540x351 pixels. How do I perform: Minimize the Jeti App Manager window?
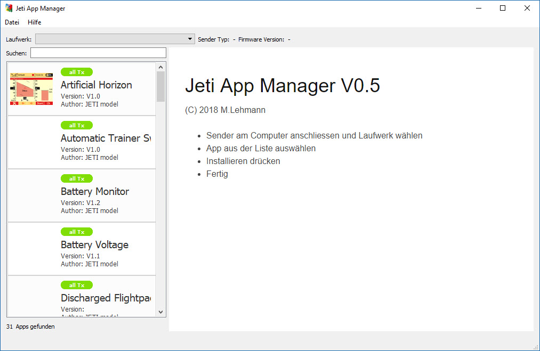[x=479, y=9]
